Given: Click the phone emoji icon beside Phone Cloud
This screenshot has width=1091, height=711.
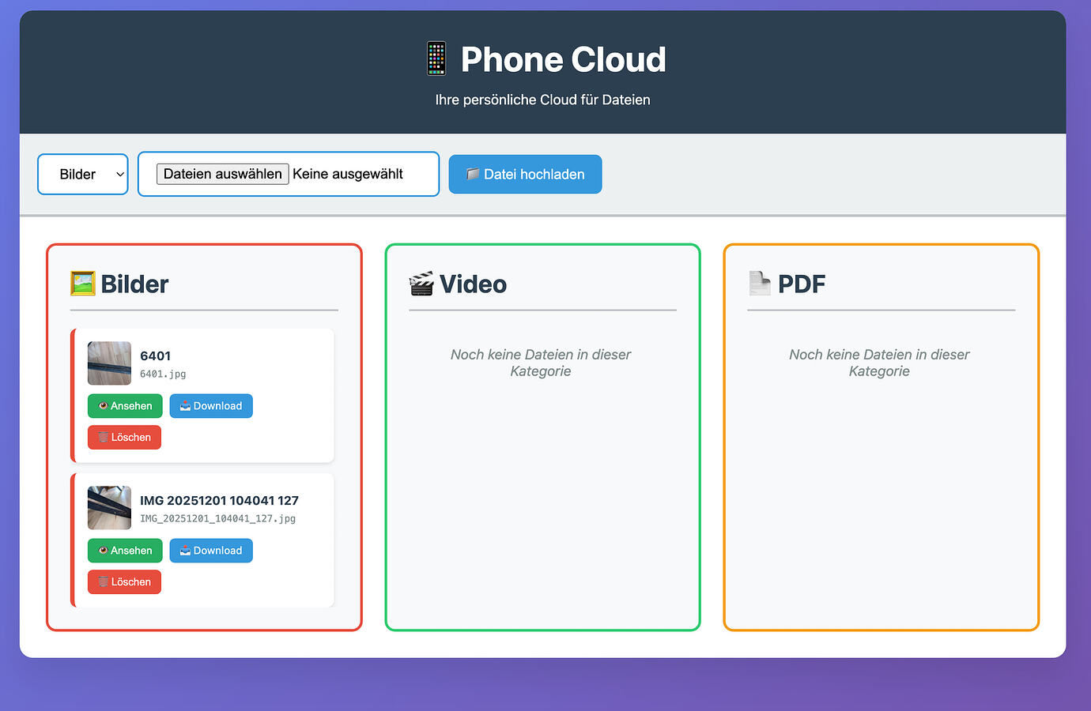Looking at the screenshot, I should pyautogui.click(x=436, y=59).
